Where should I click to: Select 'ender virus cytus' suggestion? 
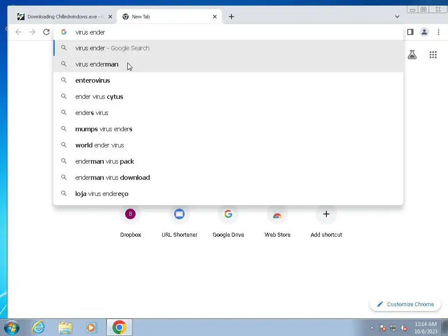point(228,97)
